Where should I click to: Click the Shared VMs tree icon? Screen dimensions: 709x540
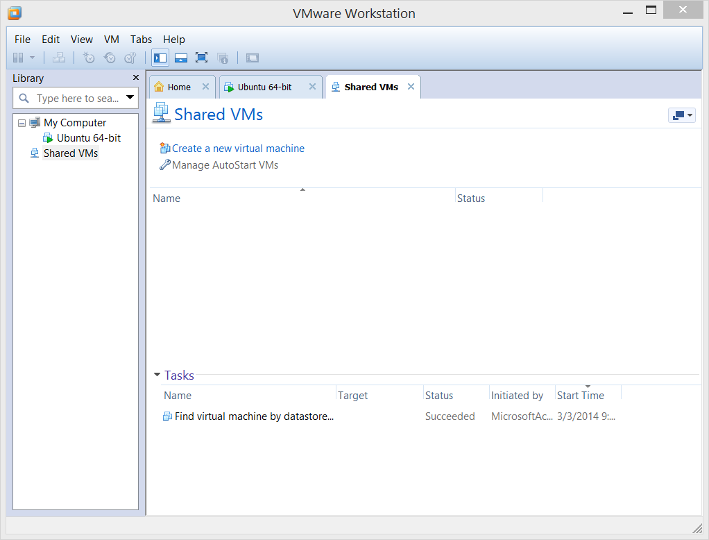[x=35, y=153]
